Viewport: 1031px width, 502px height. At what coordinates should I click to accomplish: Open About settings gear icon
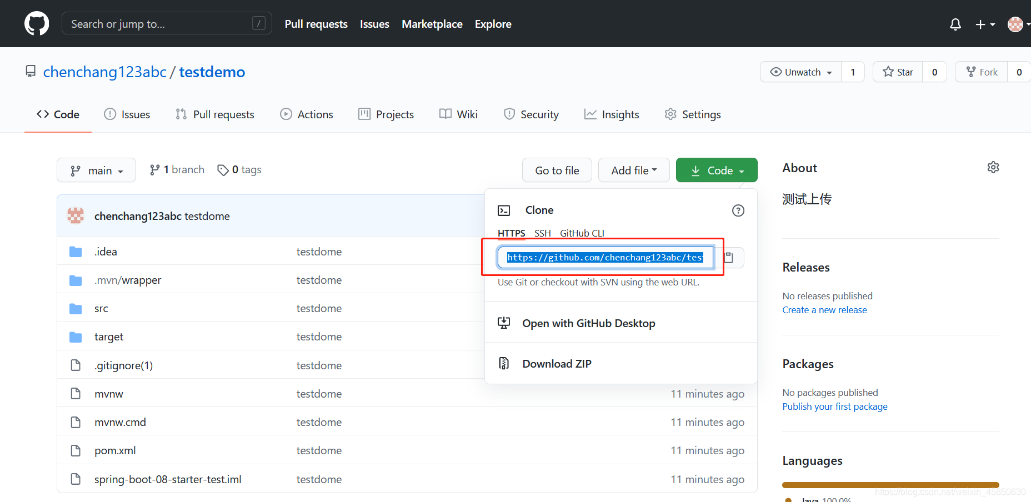pos(993,167)
